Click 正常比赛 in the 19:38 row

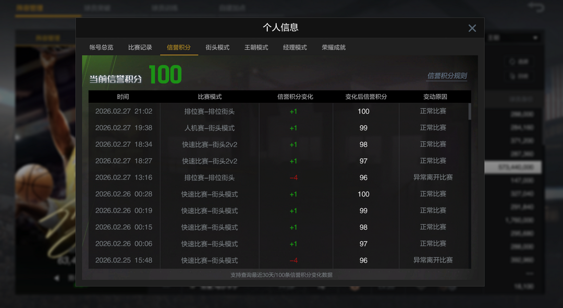point(433,127)
